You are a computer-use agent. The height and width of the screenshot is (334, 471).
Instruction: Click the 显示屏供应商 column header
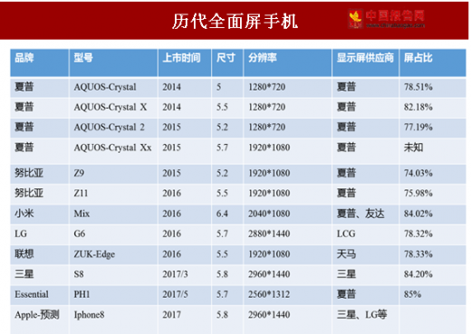pyautogui.click(x=366, y=62)
